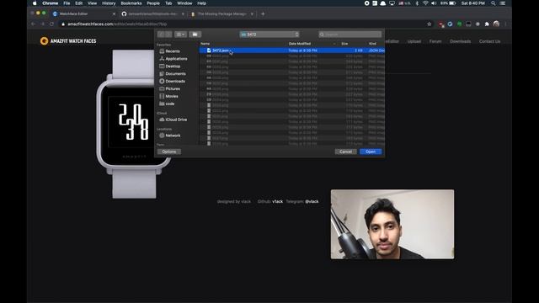This screenshot has height=303, width=539.
Task: Open the Apple menu
Action: pos(35,3)
